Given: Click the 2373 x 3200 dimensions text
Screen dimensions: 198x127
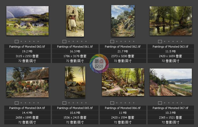Looking at the screenshot, I should 123,56.
